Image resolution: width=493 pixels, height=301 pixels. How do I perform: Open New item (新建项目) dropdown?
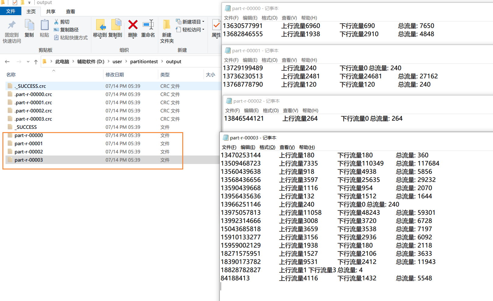point(190,22)
